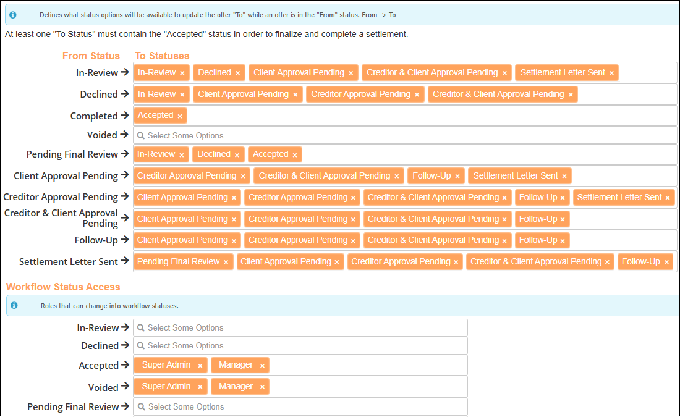Click empty area of Completed To Statuses field

(x=427, y=116)
